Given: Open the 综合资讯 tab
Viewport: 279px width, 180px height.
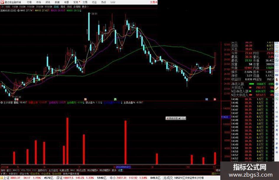Looking at the screenshot, I should point(35,173).
